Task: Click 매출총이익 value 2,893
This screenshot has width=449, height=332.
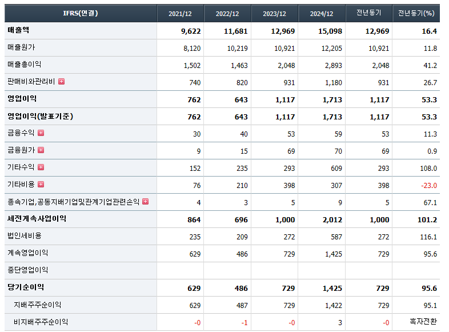Action: tap(334, 66)
